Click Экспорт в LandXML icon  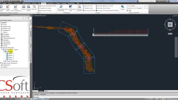pos(79,7)
